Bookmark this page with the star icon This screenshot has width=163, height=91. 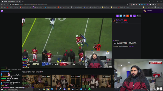point(128,4)
